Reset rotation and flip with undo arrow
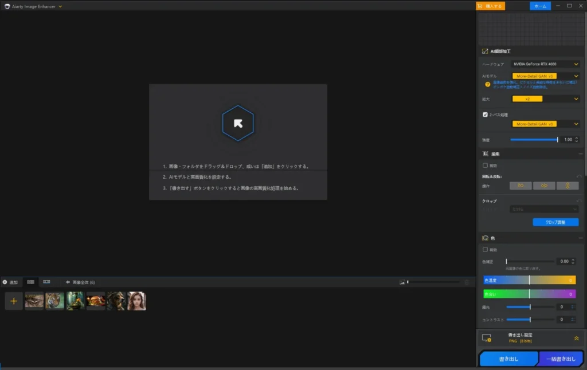The width and height of the screenshot is (587, 370). point(579,176)
